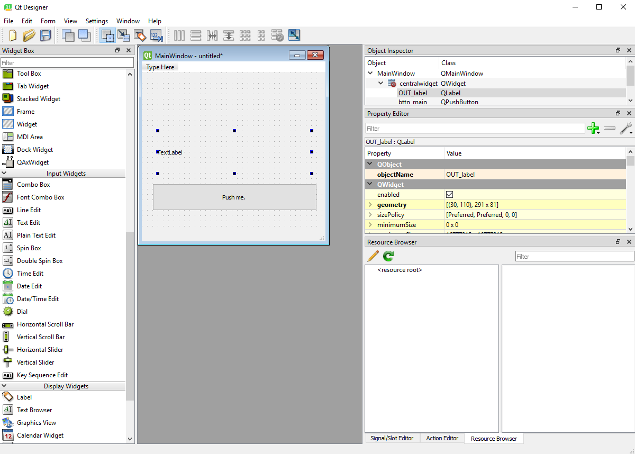Switch to Action Editor tab
The height and width of the screenshot is (454, 635).
442,438
